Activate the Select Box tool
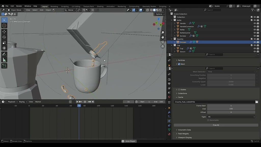The height and width of the screenshot is (147, 261). (4, 20)
